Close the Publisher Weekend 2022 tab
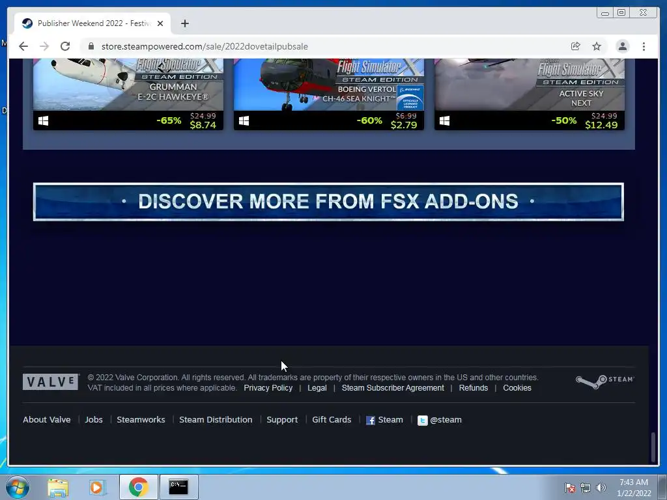667x500 pixels. 160,23
